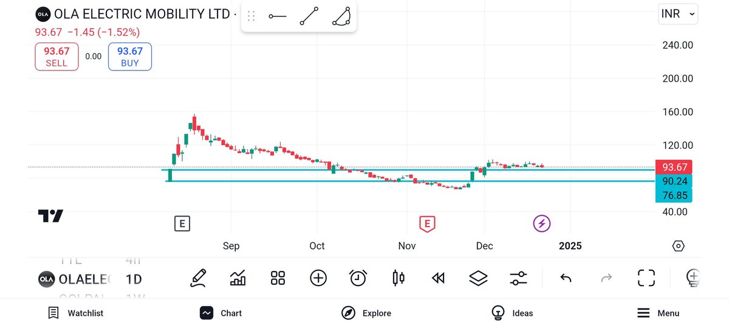Open the object tree layers icon
This screenshot has width=729, height=328.
tap(479, 278)
